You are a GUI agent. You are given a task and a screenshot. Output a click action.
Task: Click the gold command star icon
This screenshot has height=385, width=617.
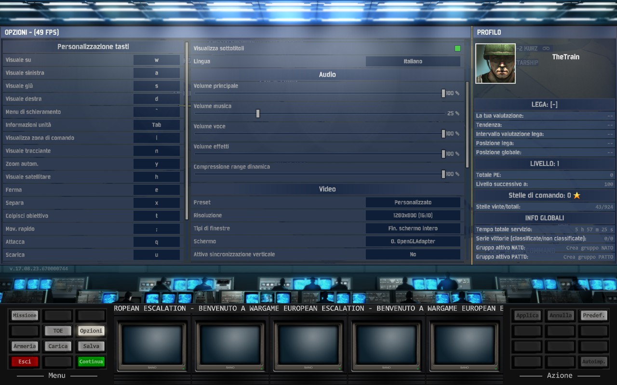[x=577, y=195]
